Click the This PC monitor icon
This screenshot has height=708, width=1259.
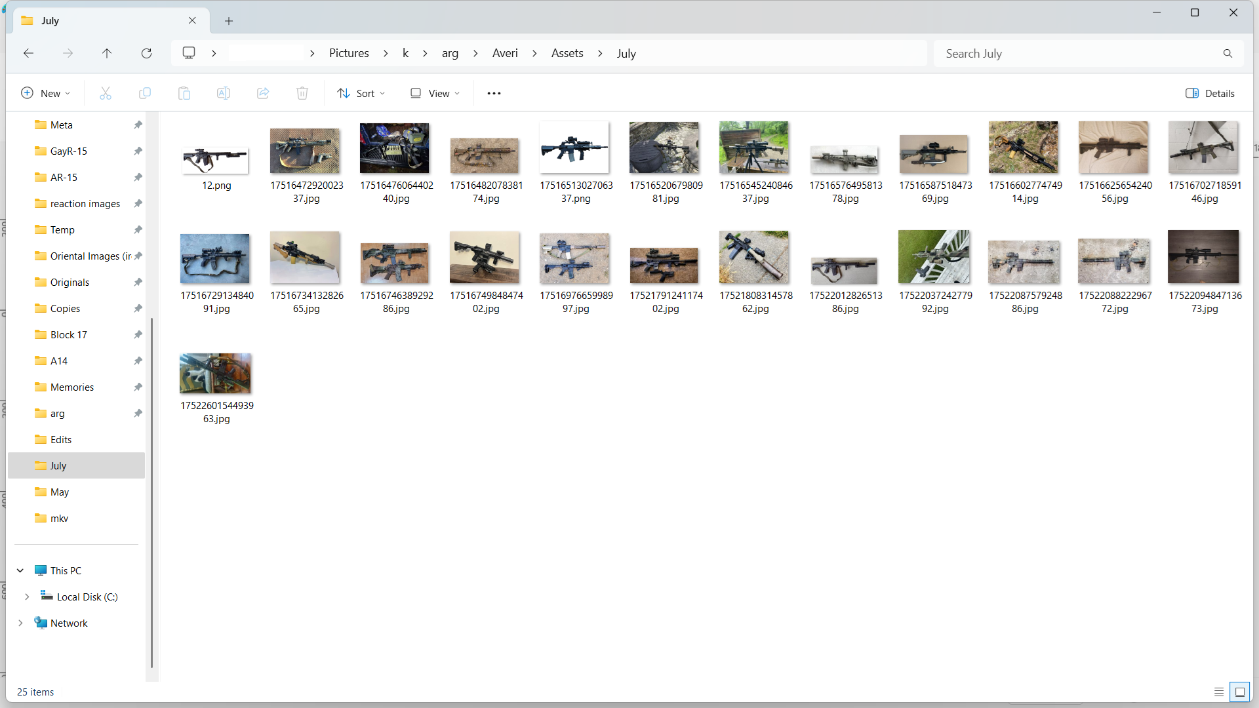[x=41, y=570]
